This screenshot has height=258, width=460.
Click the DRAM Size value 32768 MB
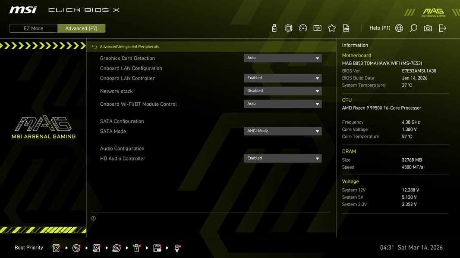click(412, 160)
